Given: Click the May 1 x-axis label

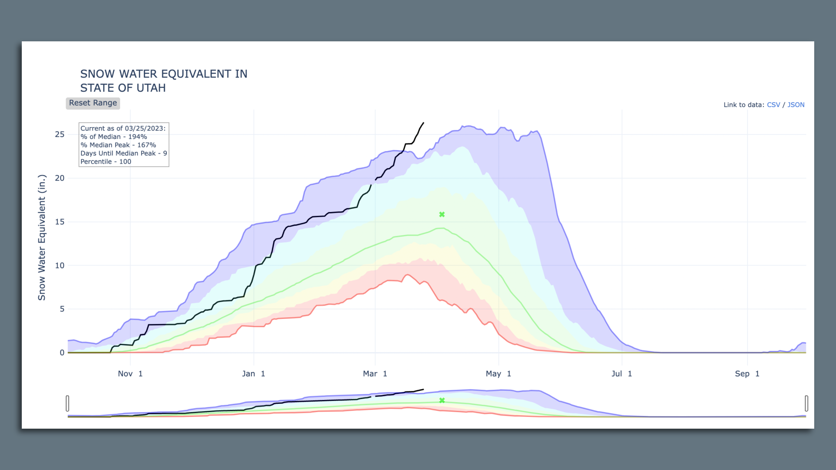Looking at the screenshot, I should coord(498,374).
